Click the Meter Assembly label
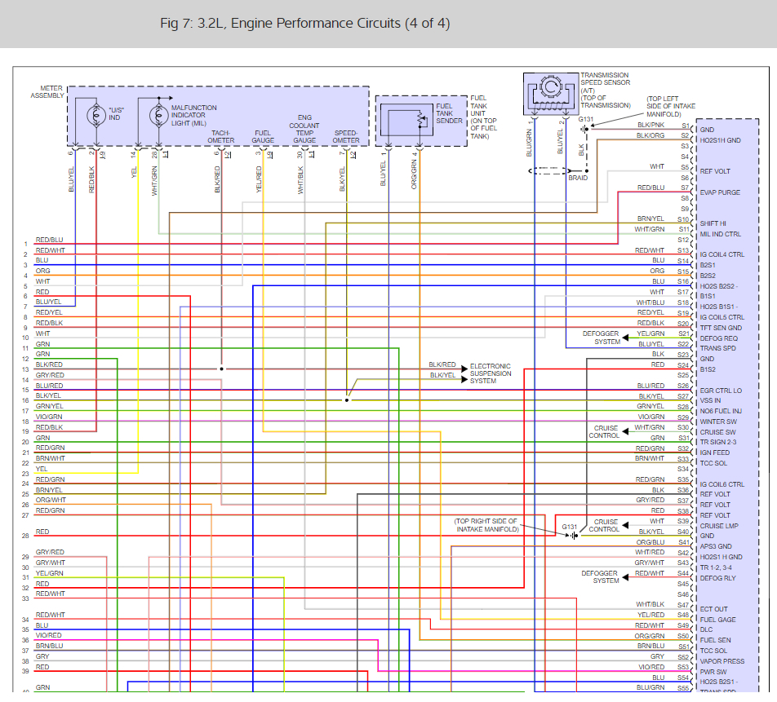 coord(47,91)
